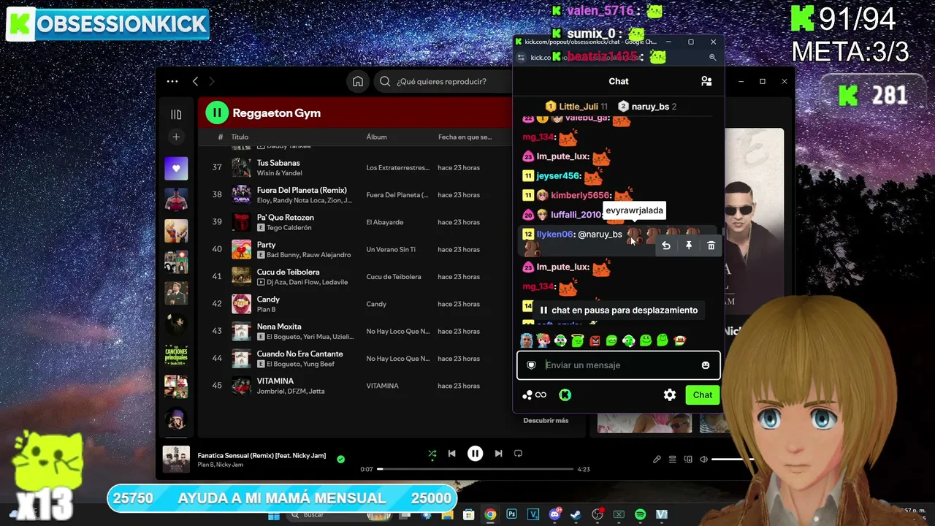Show lyrics with the microphone icon
This screenshot has width=935, height=526.
[x=657, y=460]
